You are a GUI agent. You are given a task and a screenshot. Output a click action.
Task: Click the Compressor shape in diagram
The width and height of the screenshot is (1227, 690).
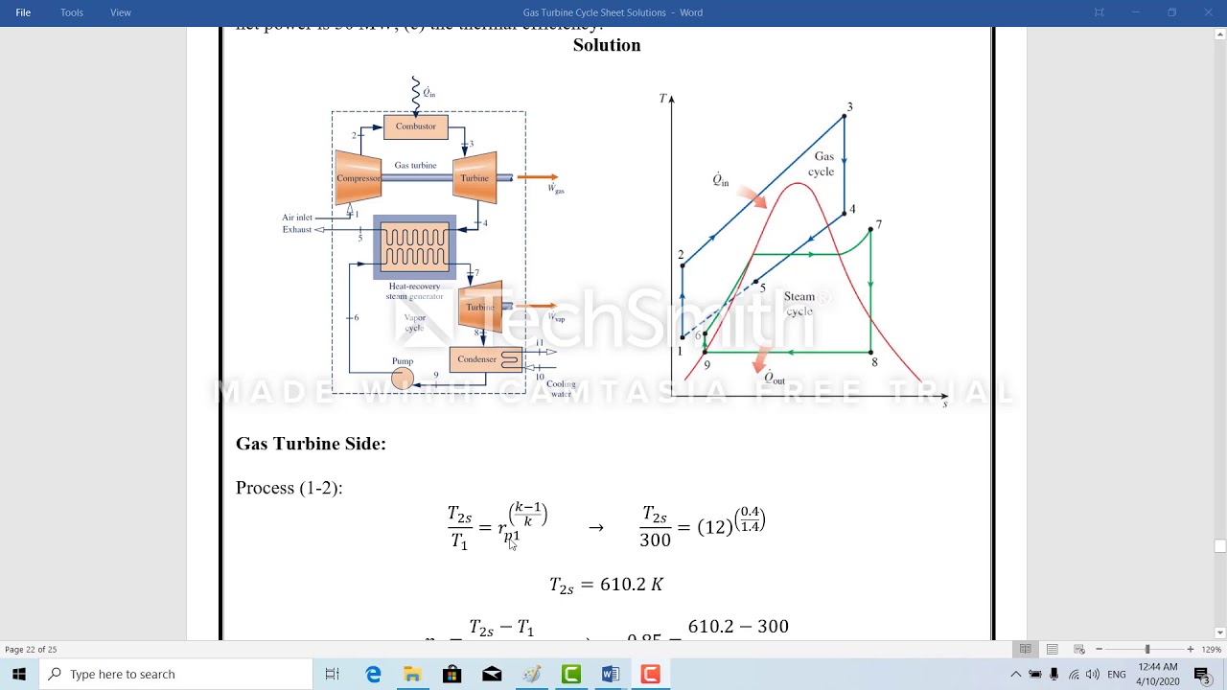tap(358, 178)
